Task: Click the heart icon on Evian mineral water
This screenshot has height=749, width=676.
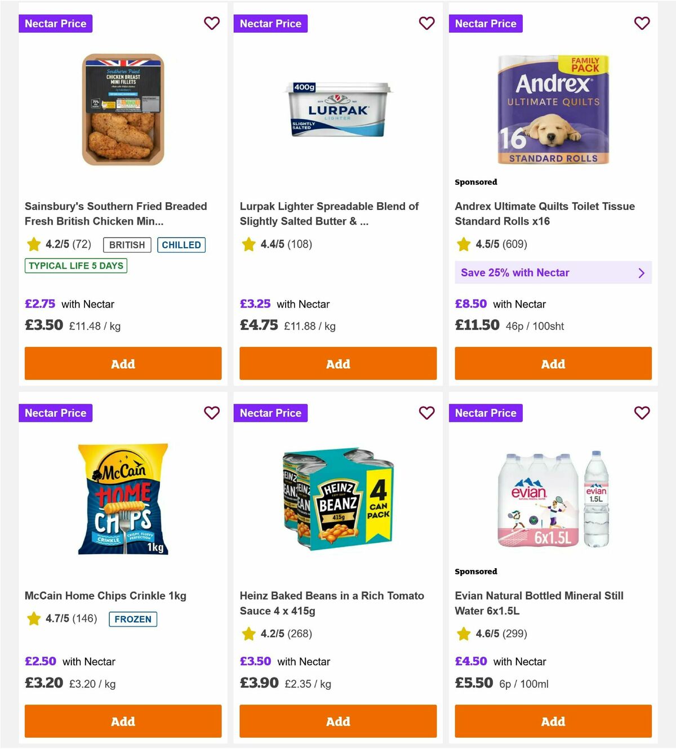Action: (x=642, y=413)
